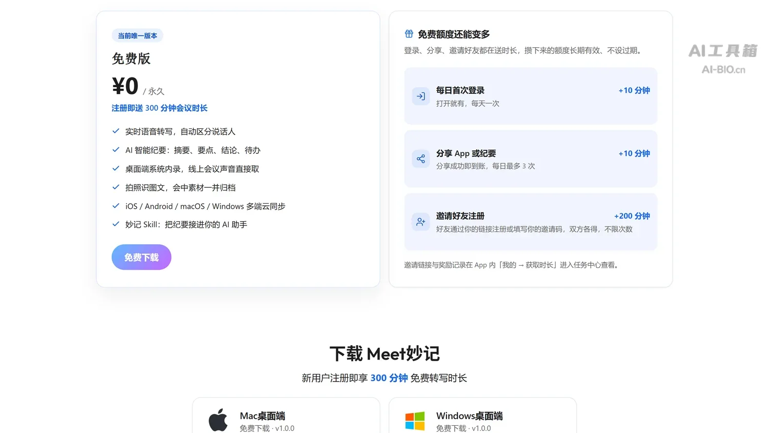Click the checkmark beside 拍照识图文
This screenshot has height=433, width=769.
tap(116, 187)
